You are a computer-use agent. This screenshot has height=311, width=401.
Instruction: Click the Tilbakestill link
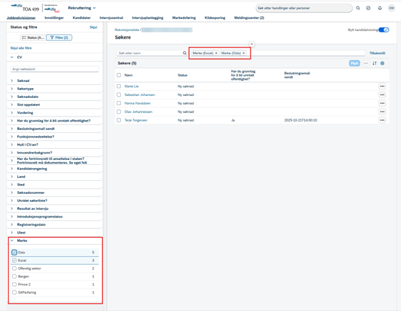point(377,53)
